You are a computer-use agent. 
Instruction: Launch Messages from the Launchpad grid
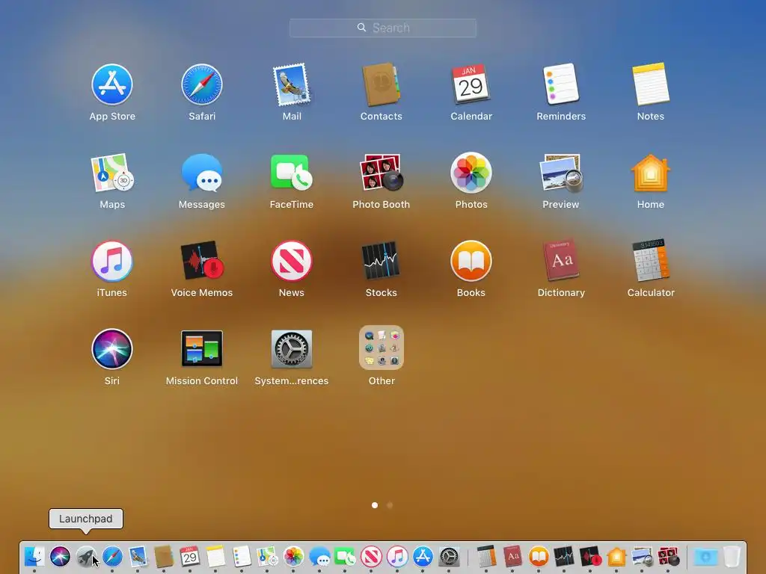(202, 173)
